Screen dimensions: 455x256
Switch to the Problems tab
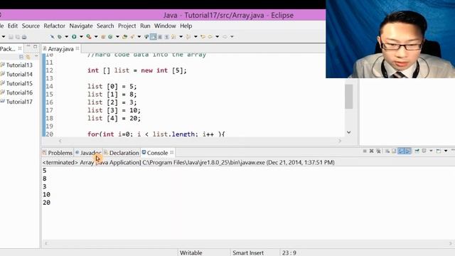[x=58, y=153]
